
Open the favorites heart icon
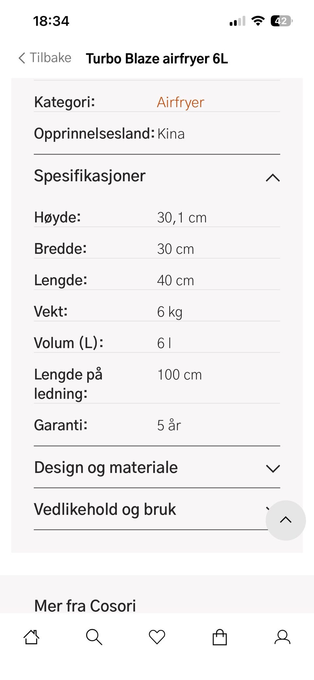tap(157, 637)
